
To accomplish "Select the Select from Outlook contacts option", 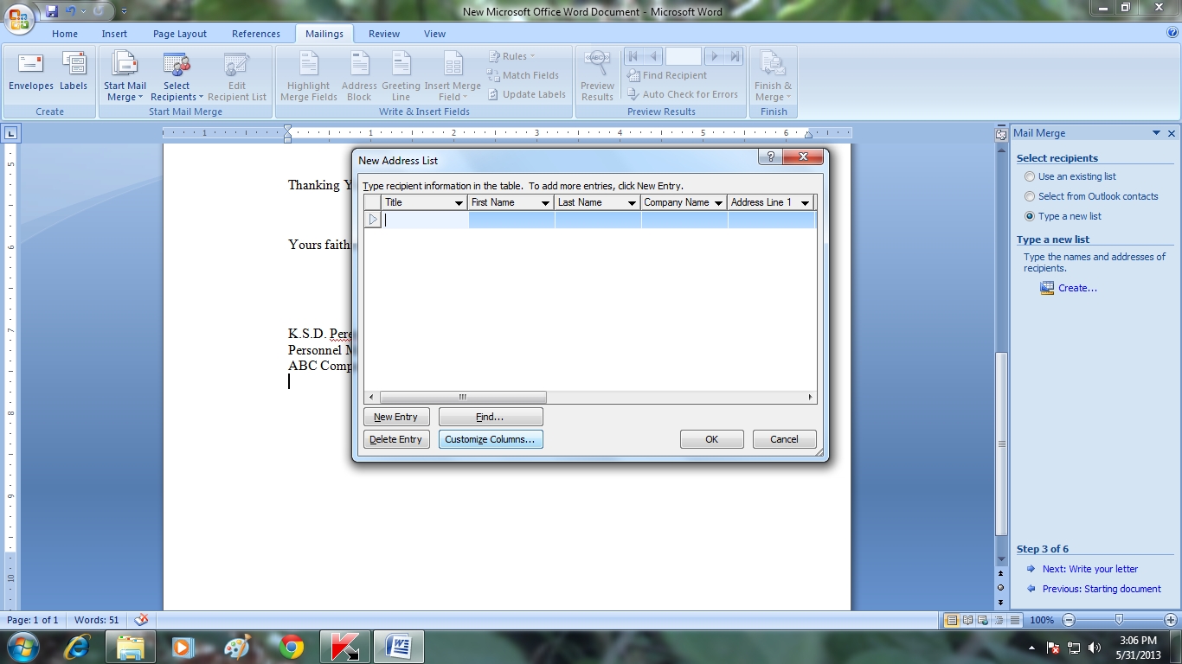I will [1091, 196].
